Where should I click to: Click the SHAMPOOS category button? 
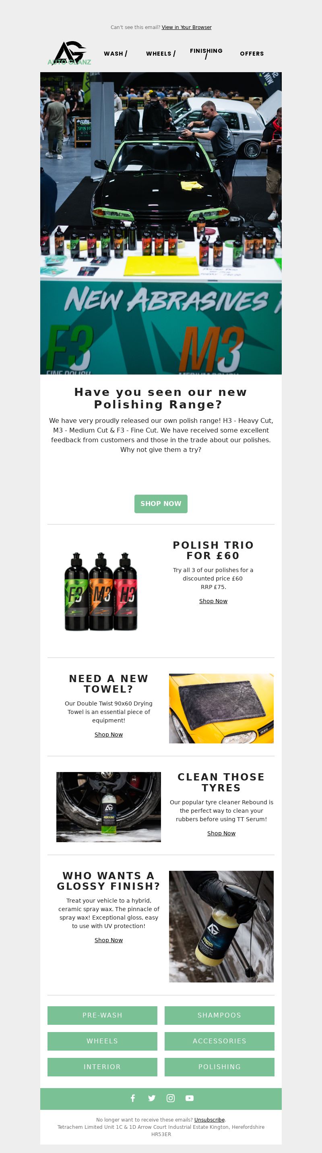[219, 1015]
